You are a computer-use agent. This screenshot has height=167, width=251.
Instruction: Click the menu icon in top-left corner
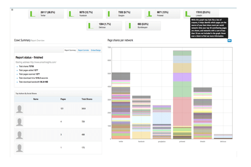tap(12, 9)
